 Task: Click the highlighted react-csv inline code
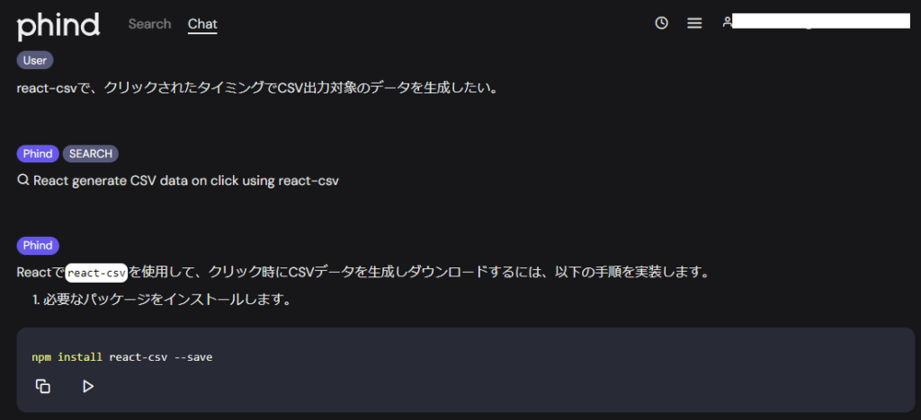pyautogui.click(x=96, y=273)
